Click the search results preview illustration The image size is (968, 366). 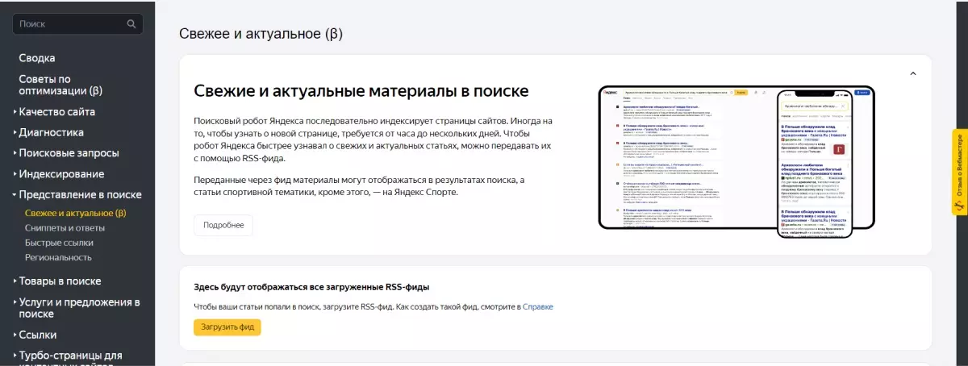click(x=736, y=161)
